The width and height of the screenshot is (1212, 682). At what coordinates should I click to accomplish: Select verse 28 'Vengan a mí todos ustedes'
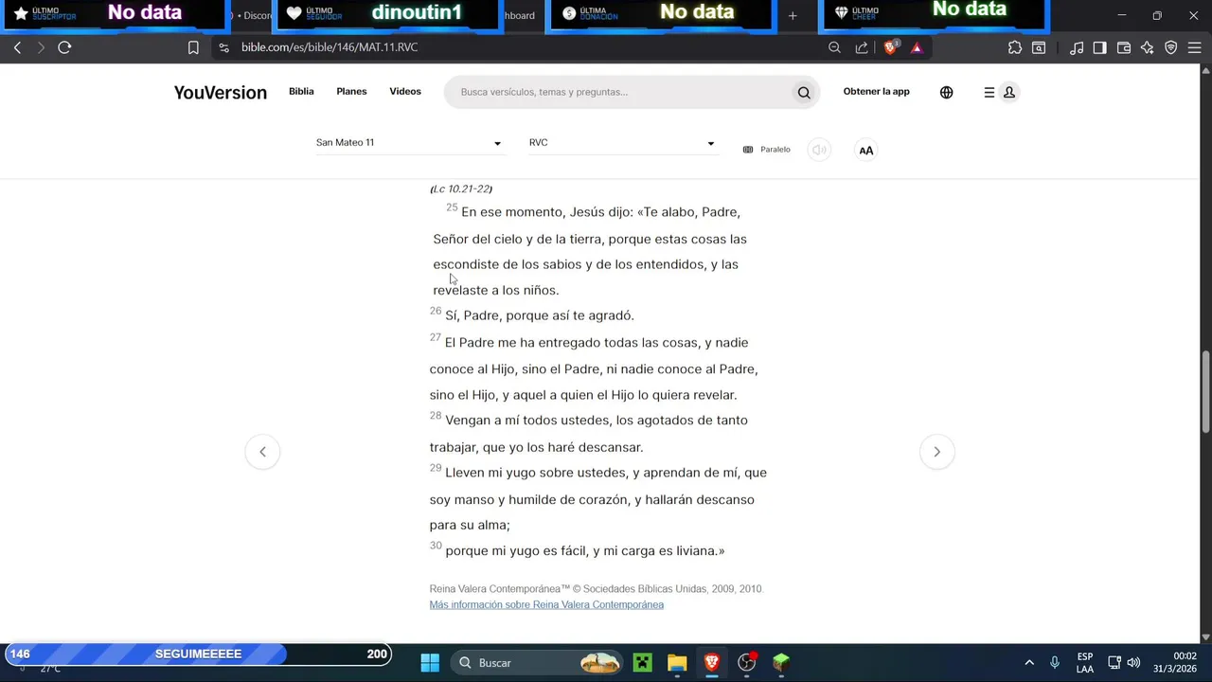[589, 433]
